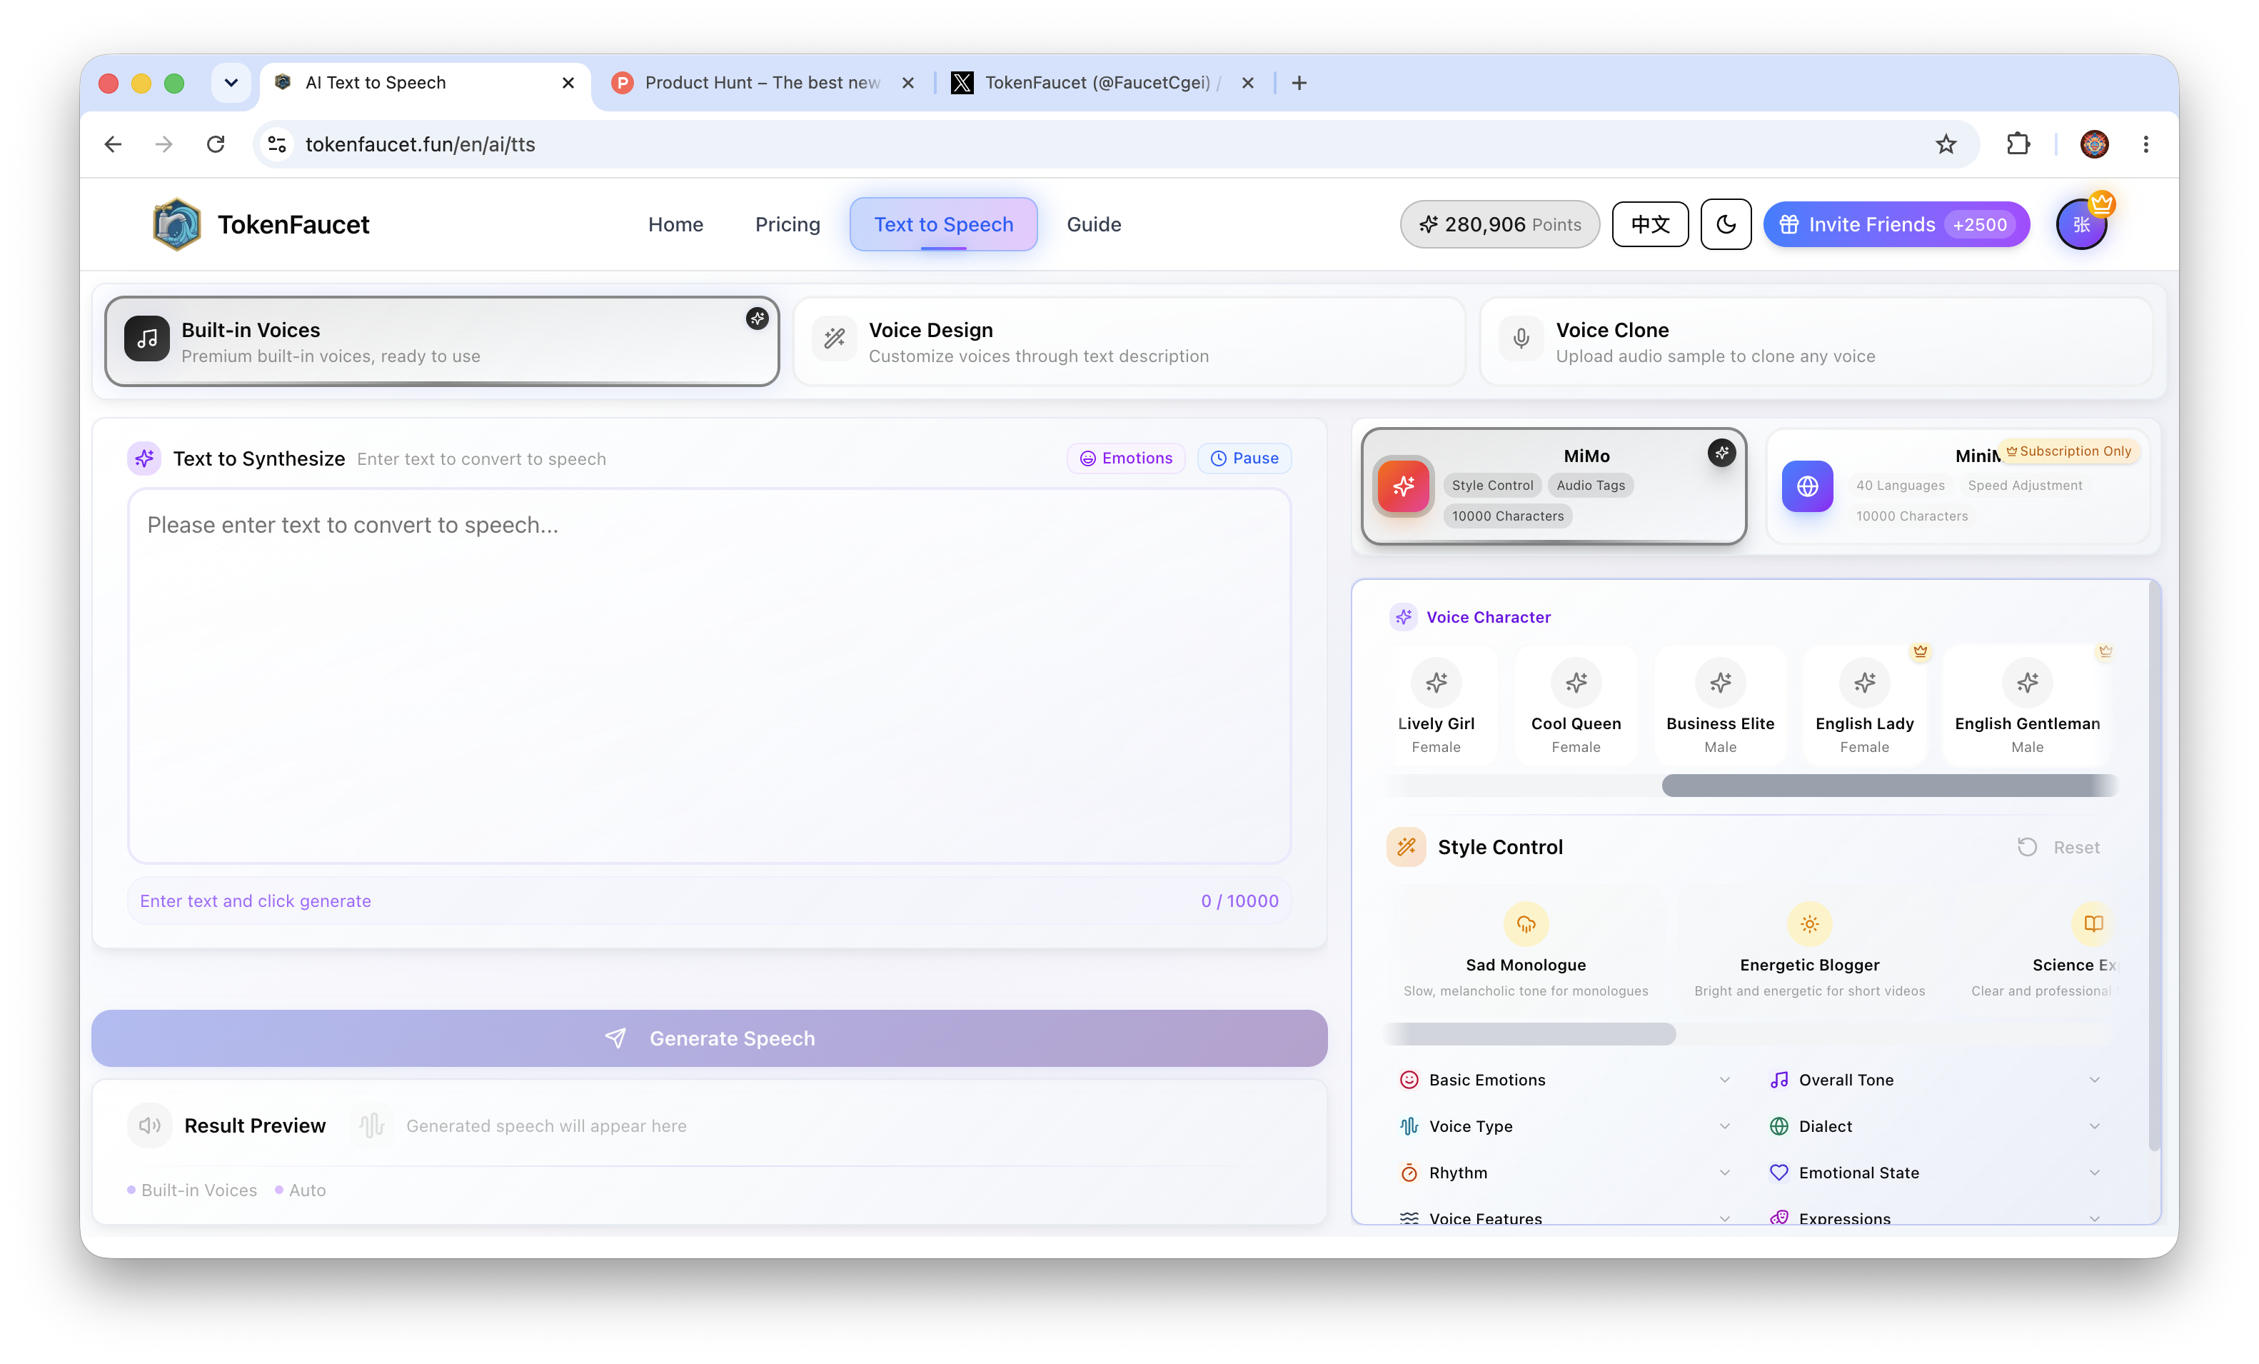The width and height of the screenshot is (2259, 1364).
Task: Select the English Lady voice
Action: (x=1864, y=706)
